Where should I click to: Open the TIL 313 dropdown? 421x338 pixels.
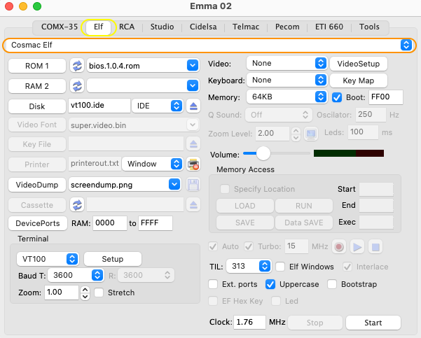249,266
